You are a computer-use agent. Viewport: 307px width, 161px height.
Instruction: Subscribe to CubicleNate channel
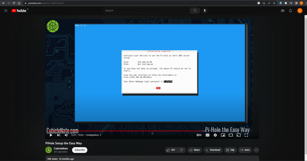80,150
